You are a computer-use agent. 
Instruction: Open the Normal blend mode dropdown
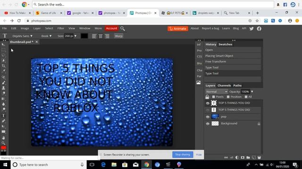(x=217, y=92)
